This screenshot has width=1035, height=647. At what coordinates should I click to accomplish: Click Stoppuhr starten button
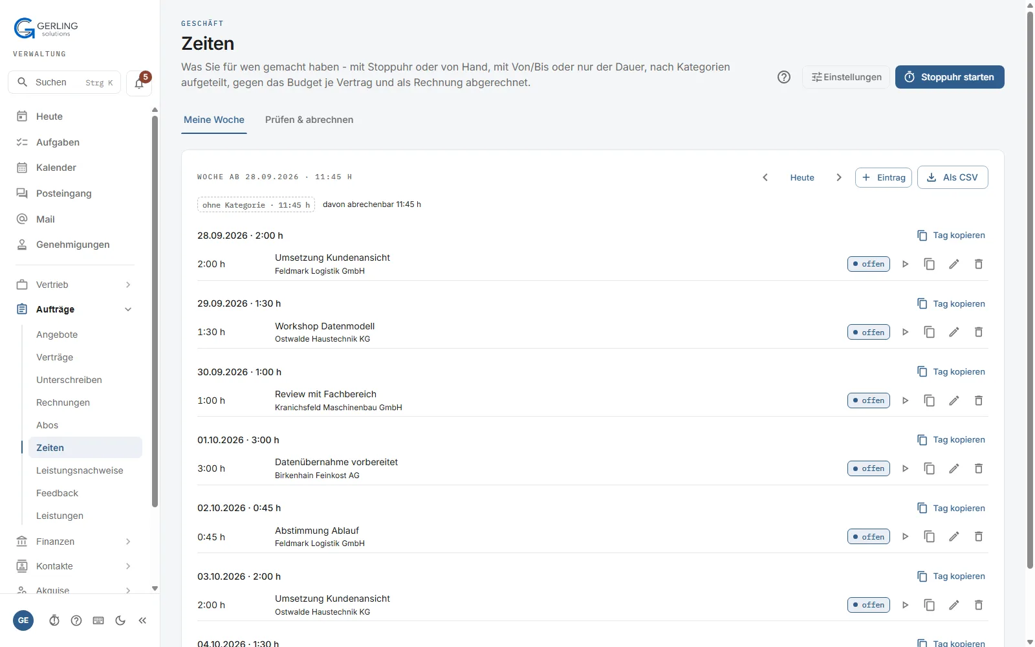pyautogui.click(x=950, y=77)
